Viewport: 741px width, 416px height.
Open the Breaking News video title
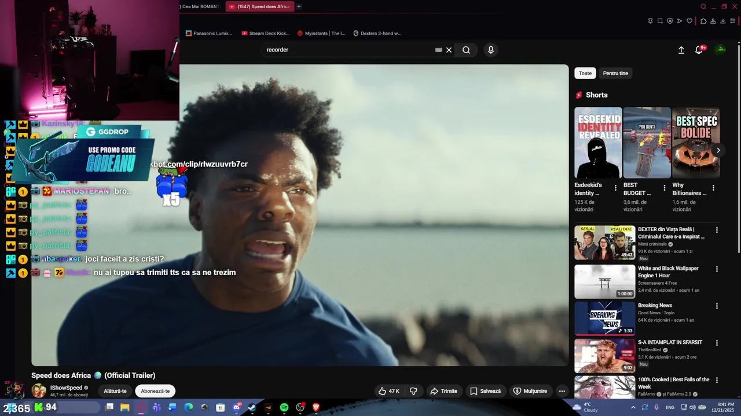tap(655, 306)
